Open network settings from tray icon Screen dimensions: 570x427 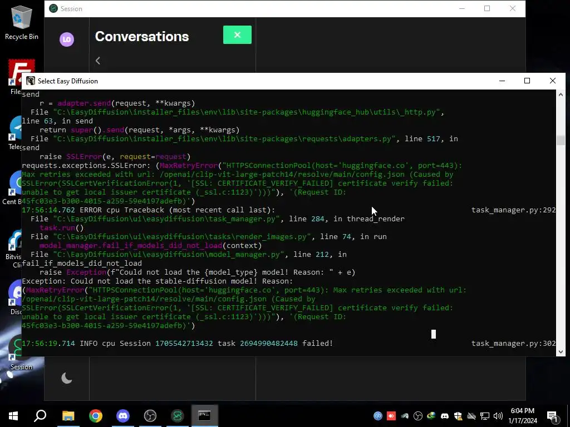tap(485, 416)
